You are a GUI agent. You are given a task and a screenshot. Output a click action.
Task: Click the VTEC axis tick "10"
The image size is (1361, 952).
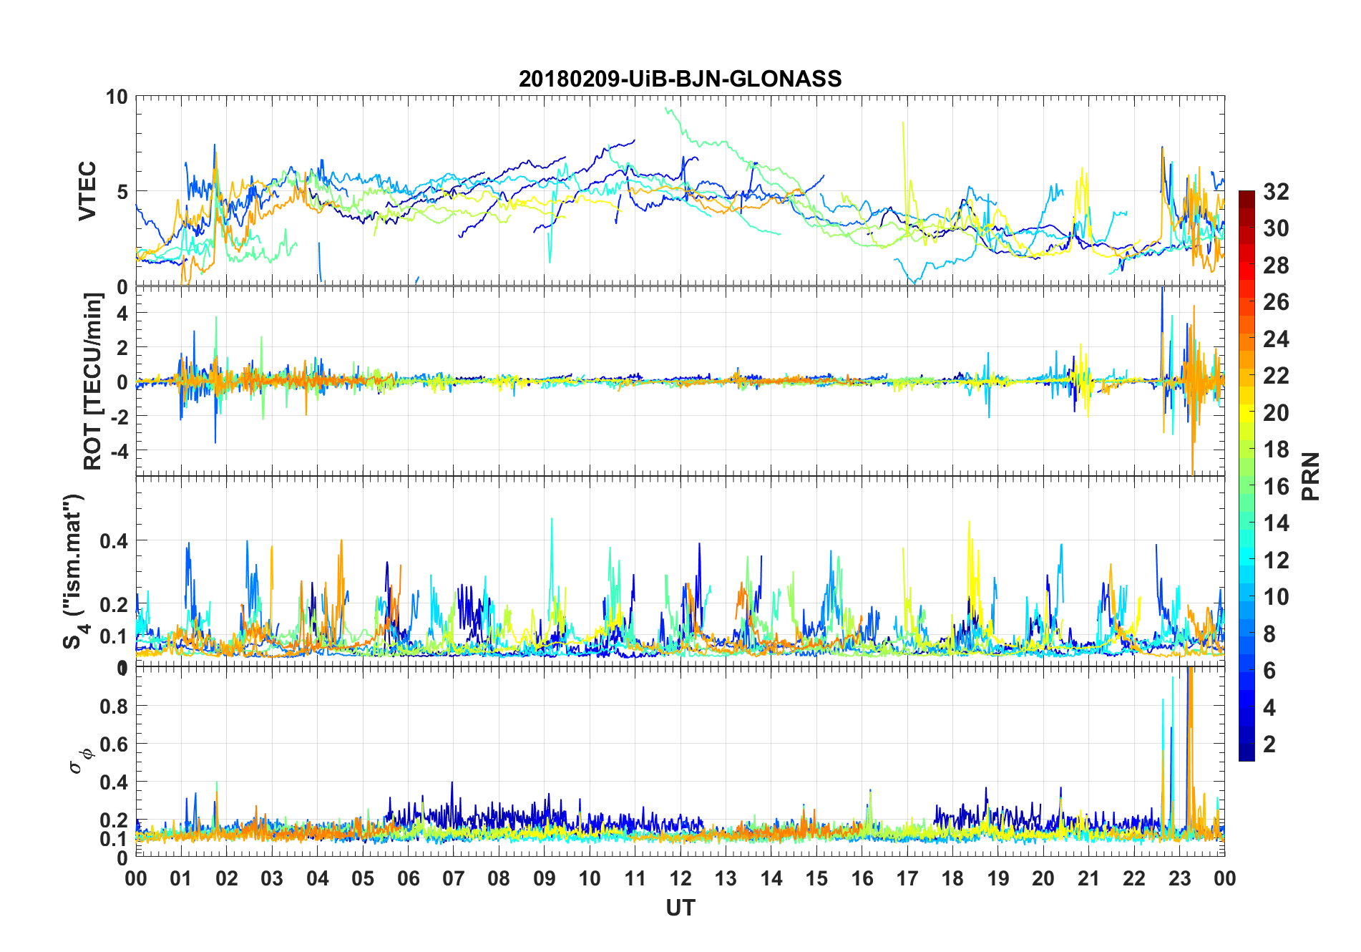click(x=117, y=97)
